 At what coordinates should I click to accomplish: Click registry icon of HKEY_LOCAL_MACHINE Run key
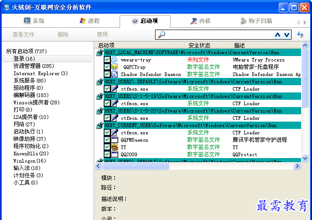point(100,53)
